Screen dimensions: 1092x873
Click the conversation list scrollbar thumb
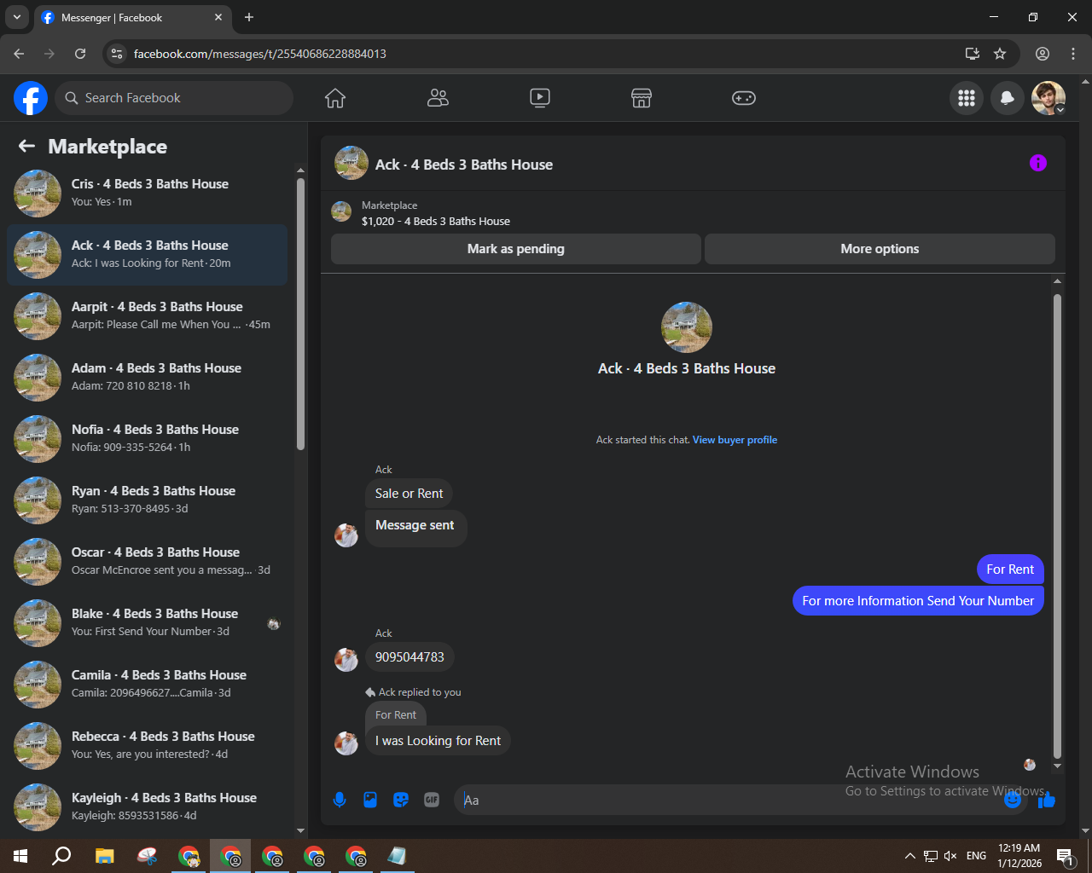(300, 314)
